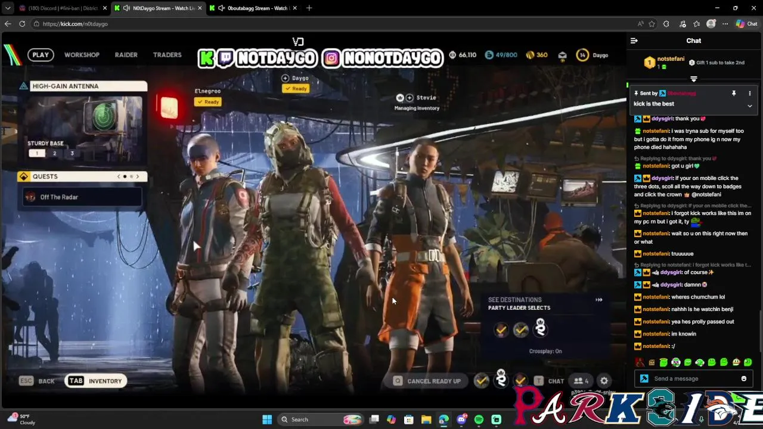The height and width of the screenshot is (429, 763).
Task: Select the first red emote in quick bar
Action: click(640, 362)
